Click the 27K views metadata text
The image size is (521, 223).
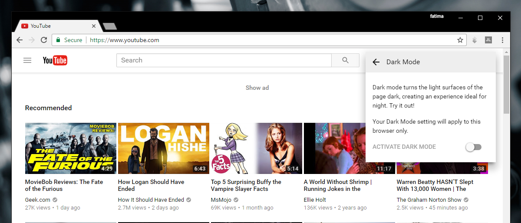tap(38, 208)
